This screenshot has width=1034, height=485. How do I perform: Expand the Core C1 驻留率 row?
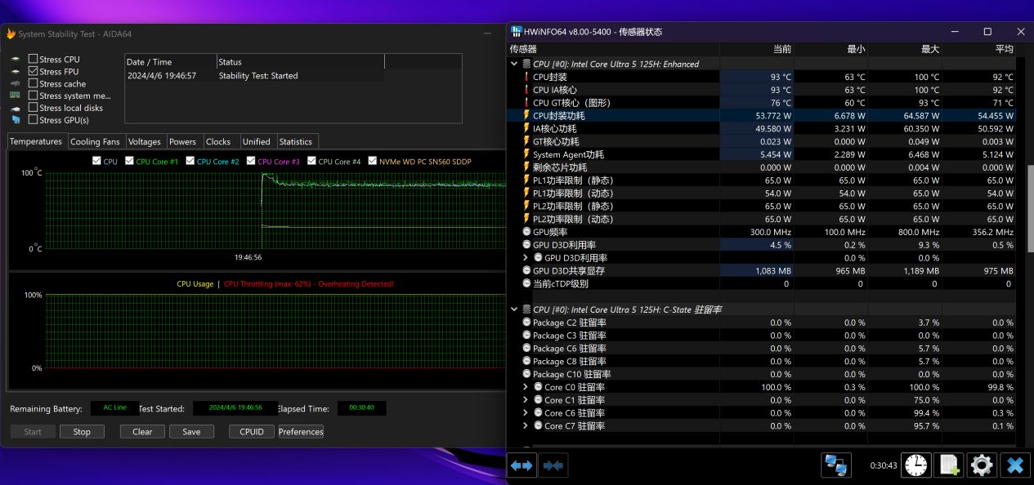(526, 400)
